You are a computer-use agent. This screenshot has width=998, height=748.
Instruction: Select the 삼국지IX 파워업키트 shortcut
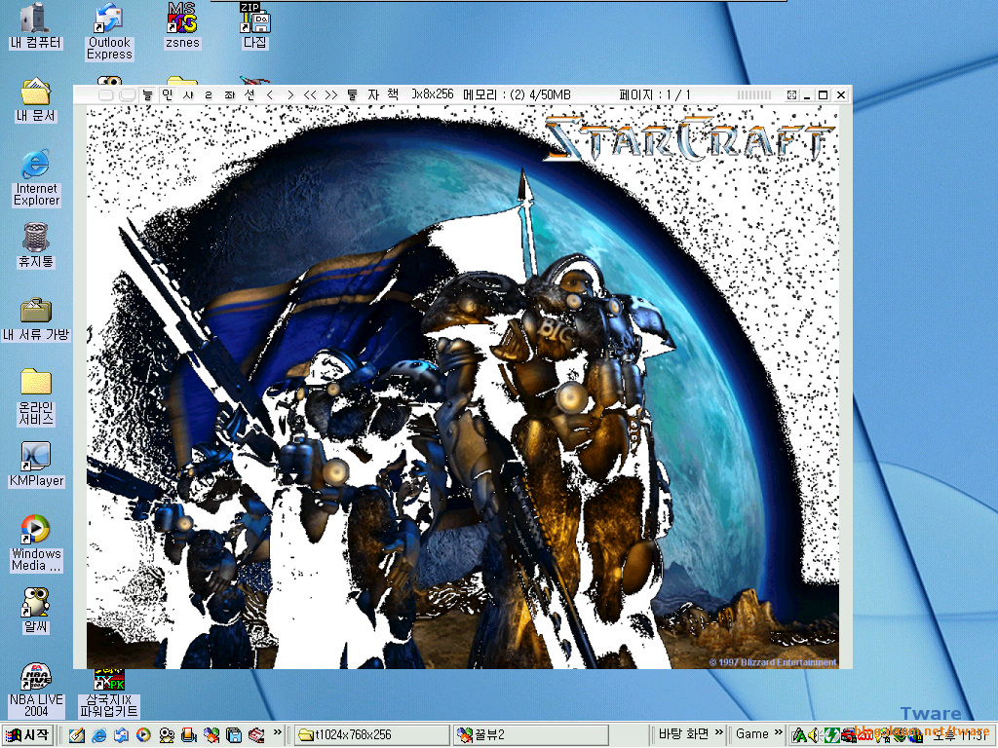[x=109, y=693]
